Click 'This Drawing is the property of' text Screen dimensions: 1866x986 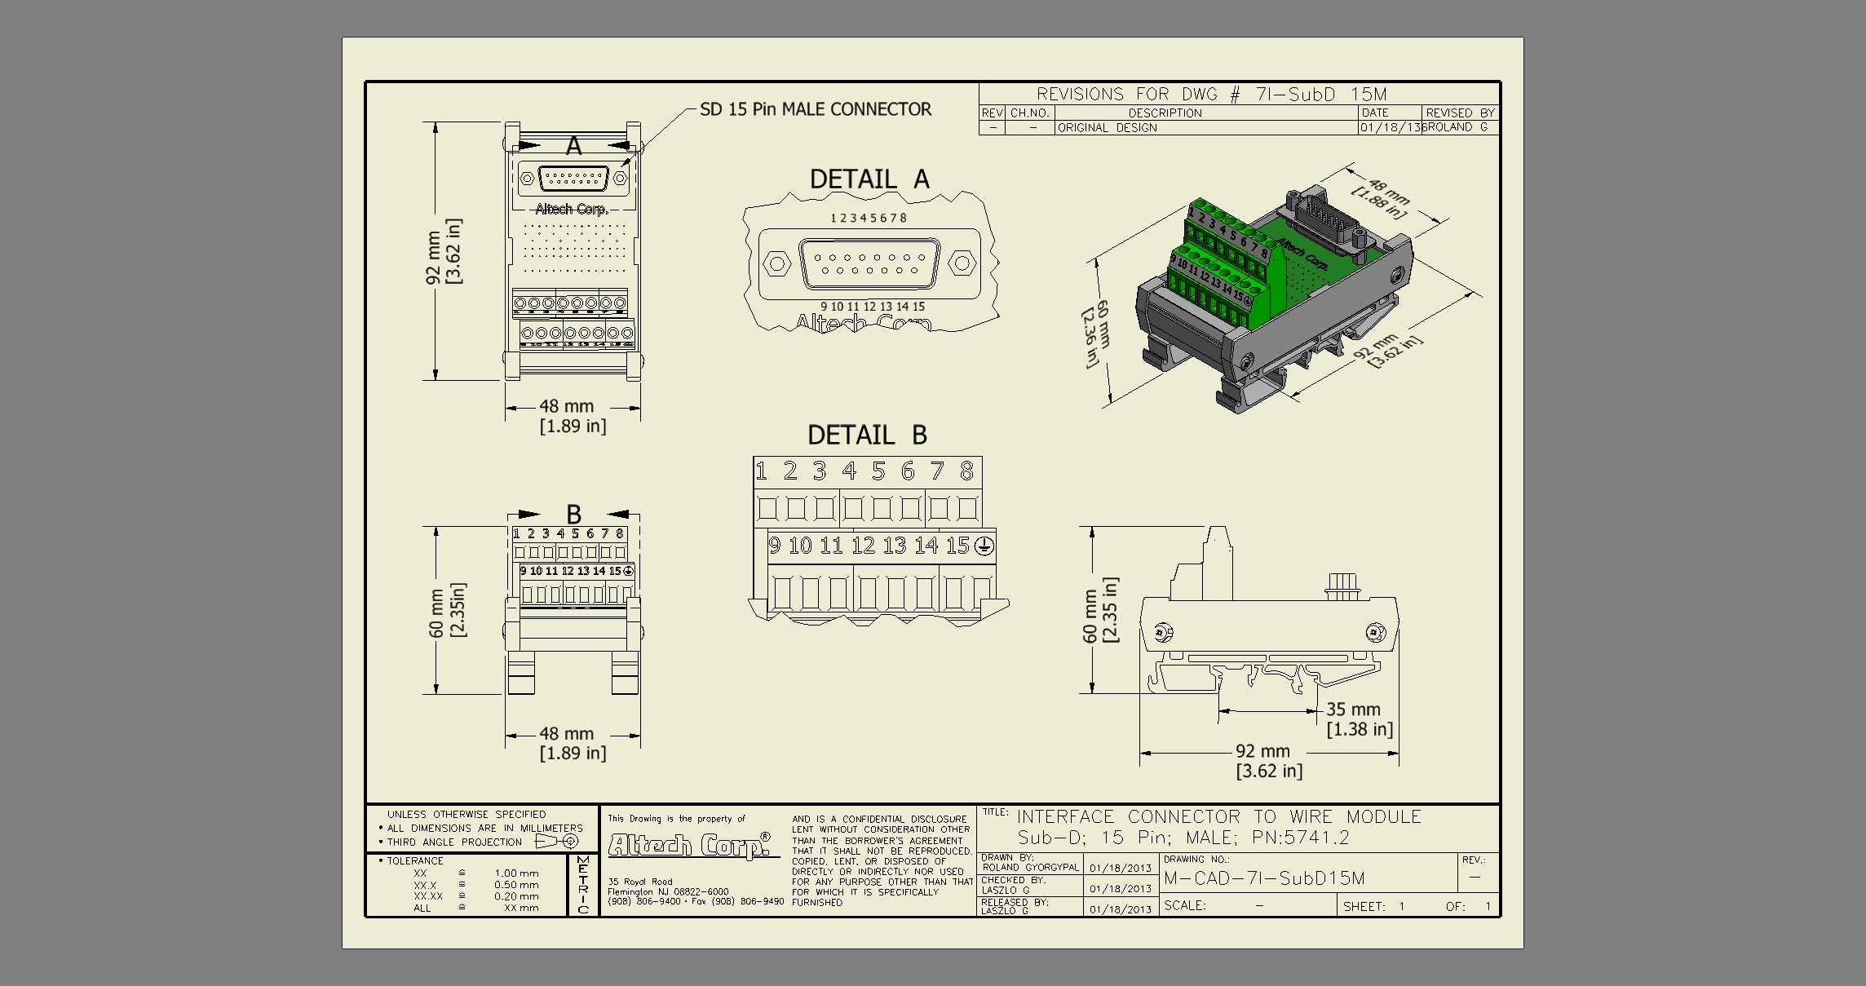pos(676,818)
